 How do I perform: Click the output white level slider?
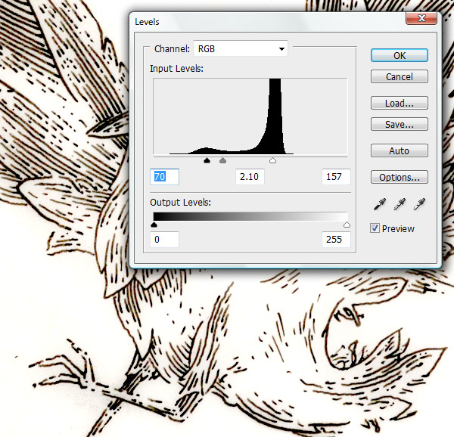[x=347, y=225]
